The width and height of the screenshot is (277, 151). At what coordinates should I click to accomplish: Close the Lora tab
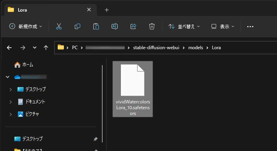(89, 10)
